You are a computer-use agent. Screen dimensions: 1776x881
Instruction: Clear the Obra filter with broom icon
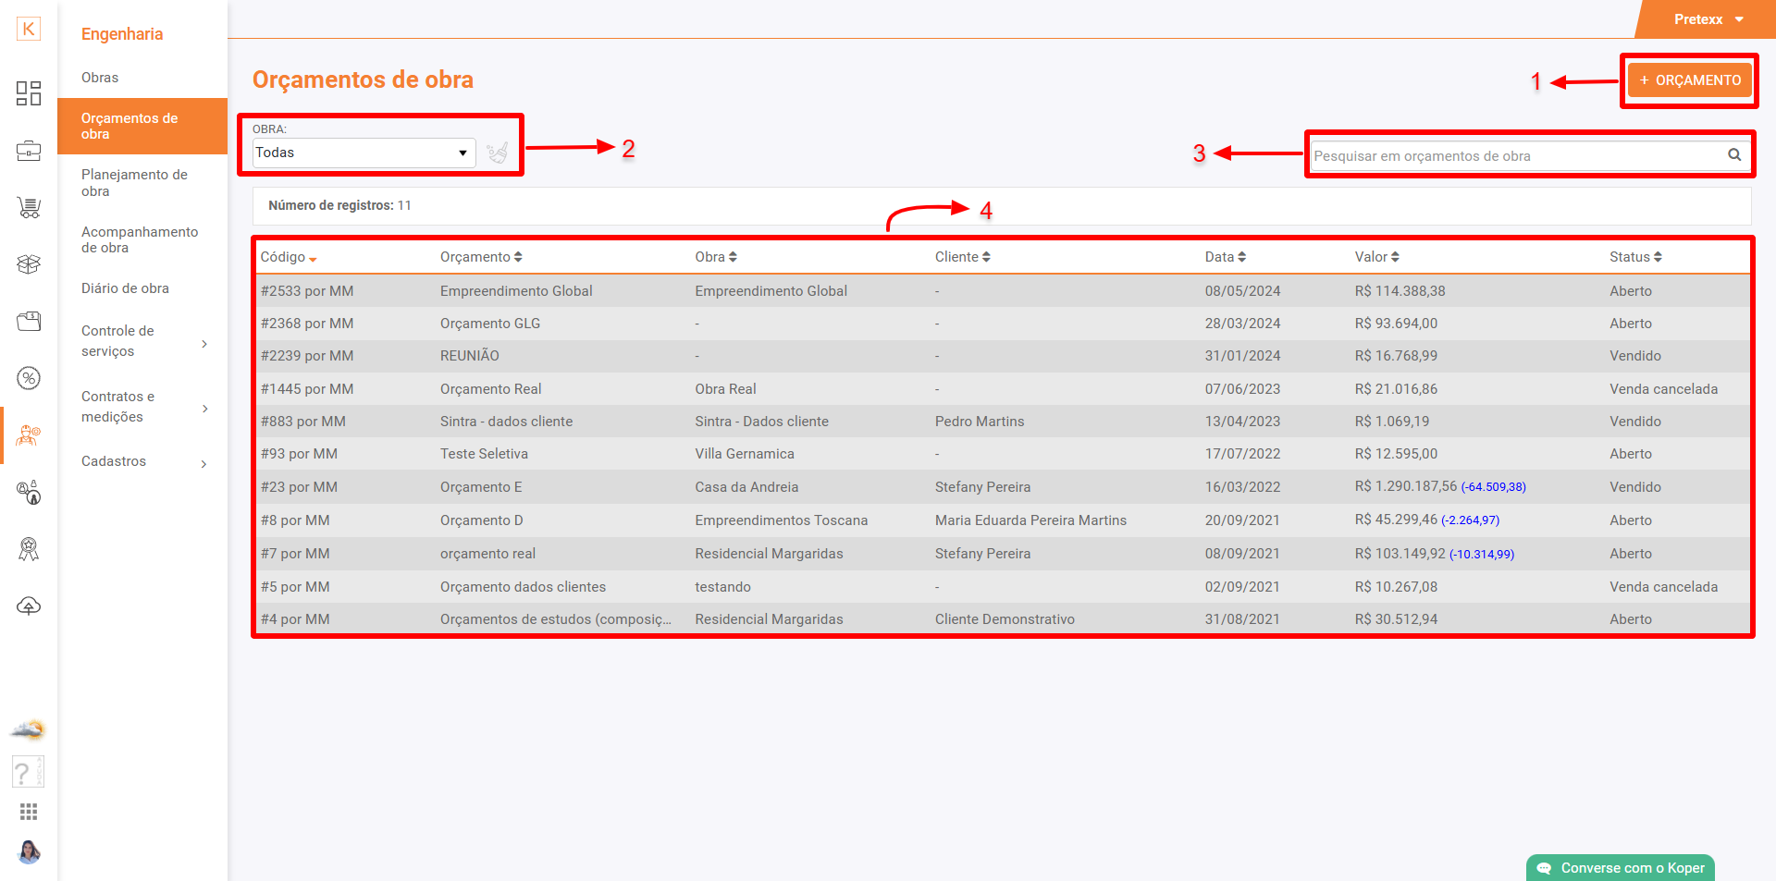click(498, 153)
